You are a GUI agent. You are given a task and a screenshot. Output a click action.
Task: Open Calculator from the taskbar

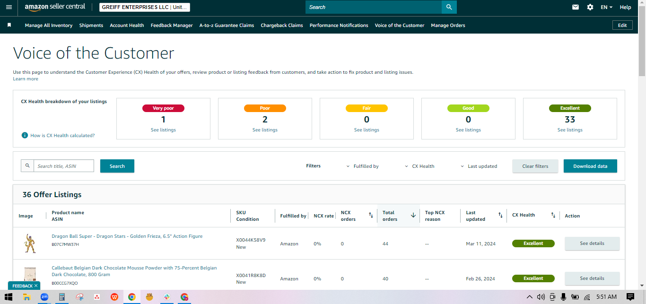coord(61,297)
